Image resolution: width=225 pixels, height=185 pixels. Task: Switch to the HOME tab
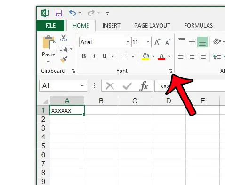(x=80, y=26)
